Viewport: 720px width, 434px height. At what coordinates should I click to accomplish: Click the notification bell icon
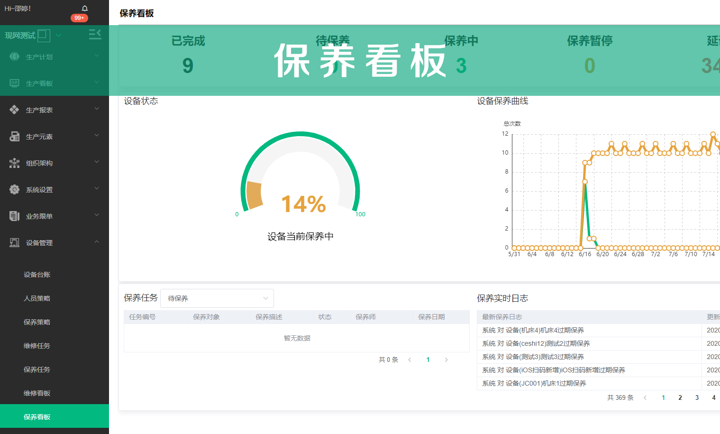click(x=85, y=9)
